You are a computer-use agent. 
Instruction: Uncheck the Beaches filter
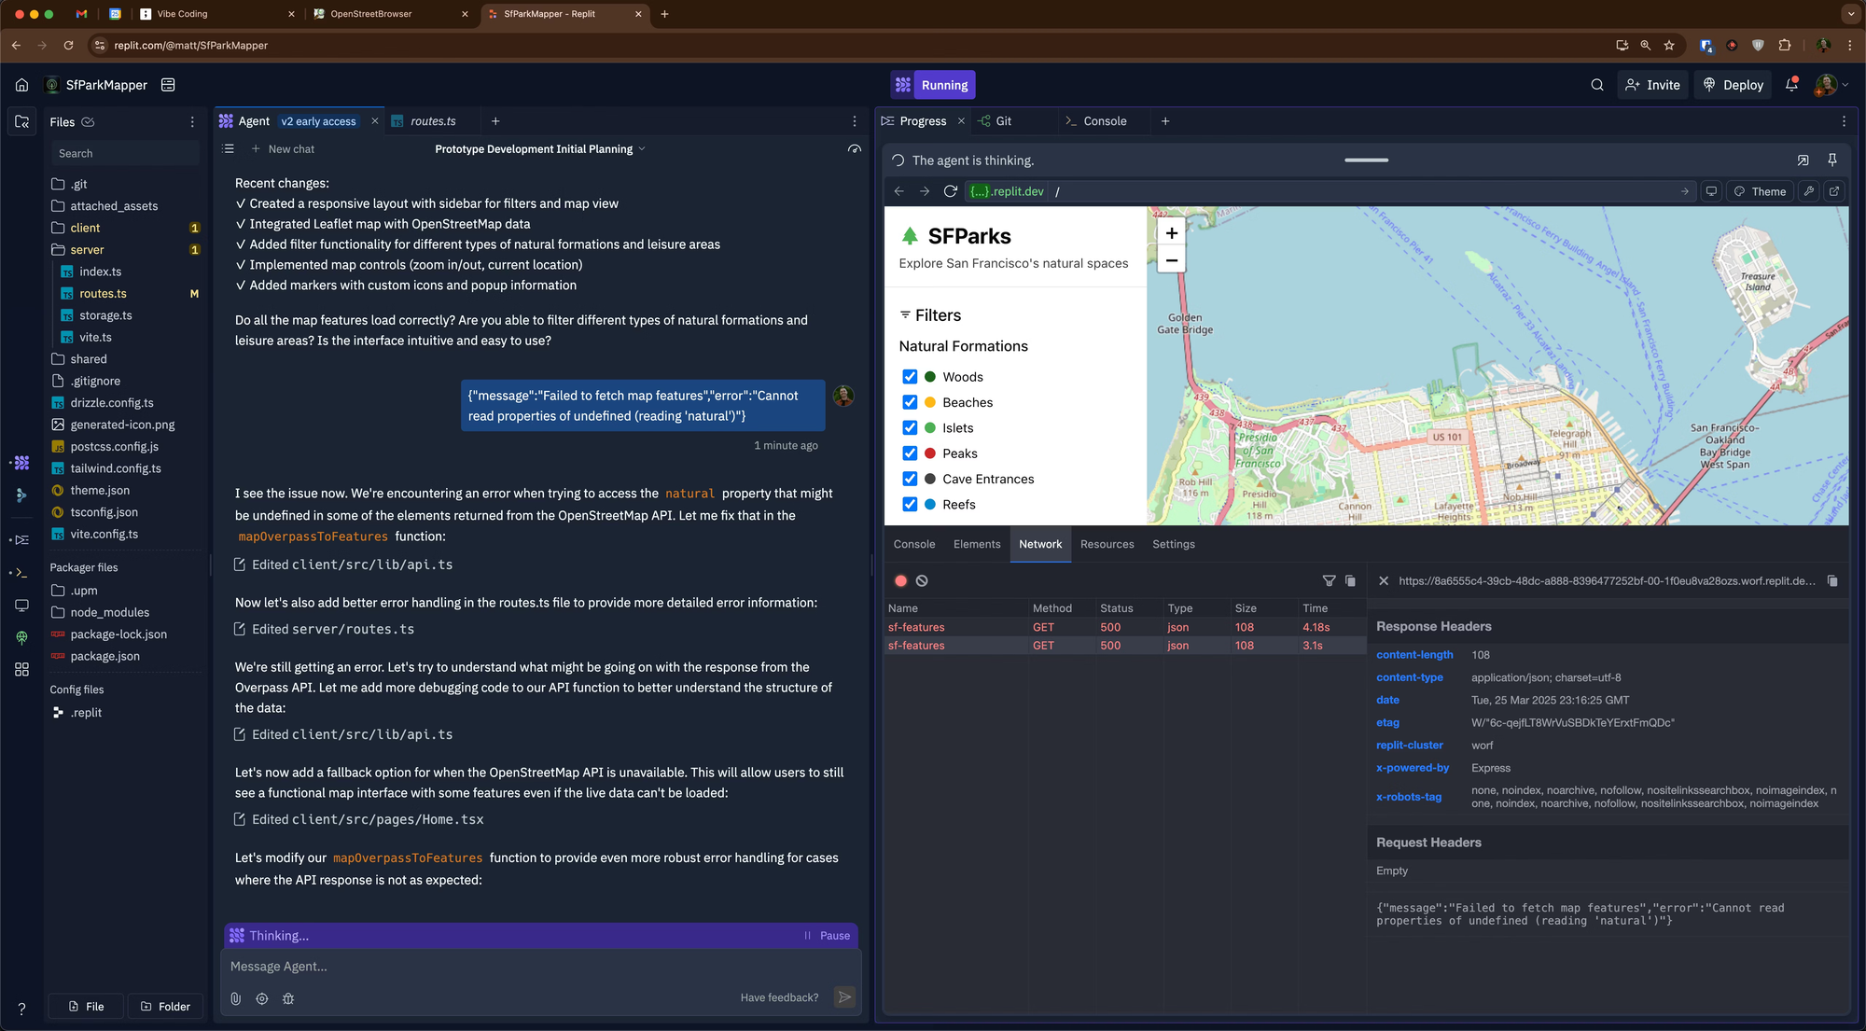[910, 402]
